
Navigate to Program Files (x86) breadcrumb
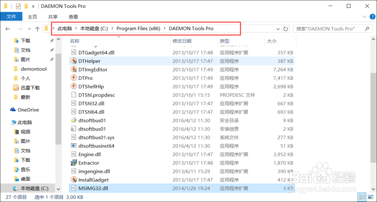(138, 28)
